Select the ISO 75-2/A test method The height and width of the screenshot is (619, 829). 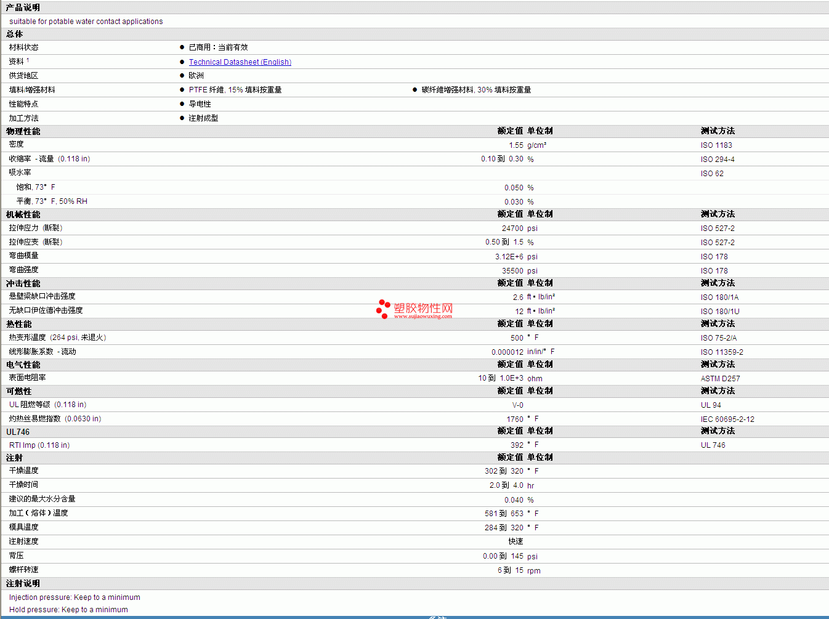(x=719, y=338)
